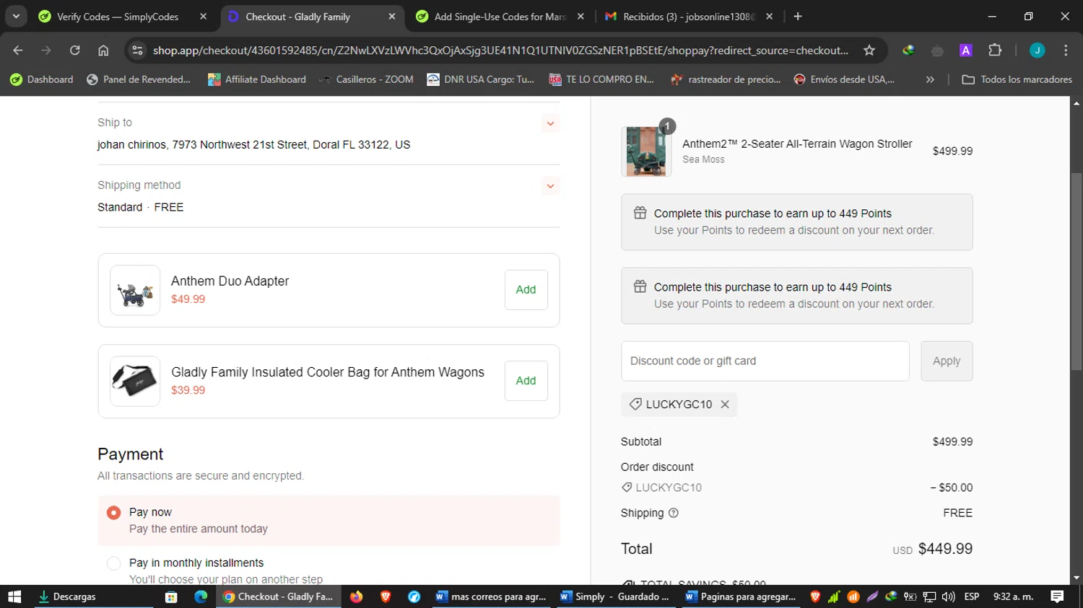Open the TE LO COMPRO EN... bookmark
The image size is (1083, 608).
601,79
